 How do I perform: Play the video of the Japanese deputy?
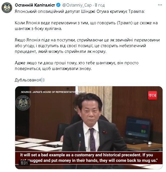[x=89, y=128]
